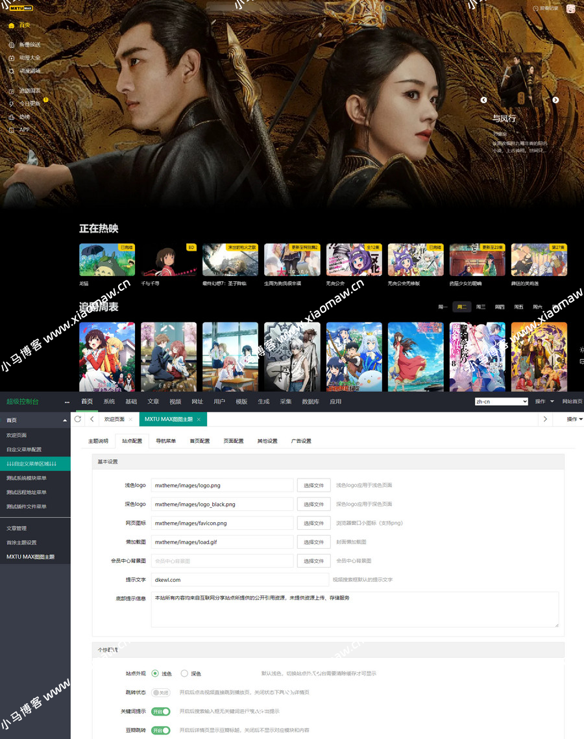
Task: Click the admin panel refresh icon
Action: coord(78,420)
